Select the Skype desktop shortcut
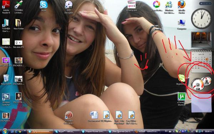 pyautogui.click(x=44, y=6)
